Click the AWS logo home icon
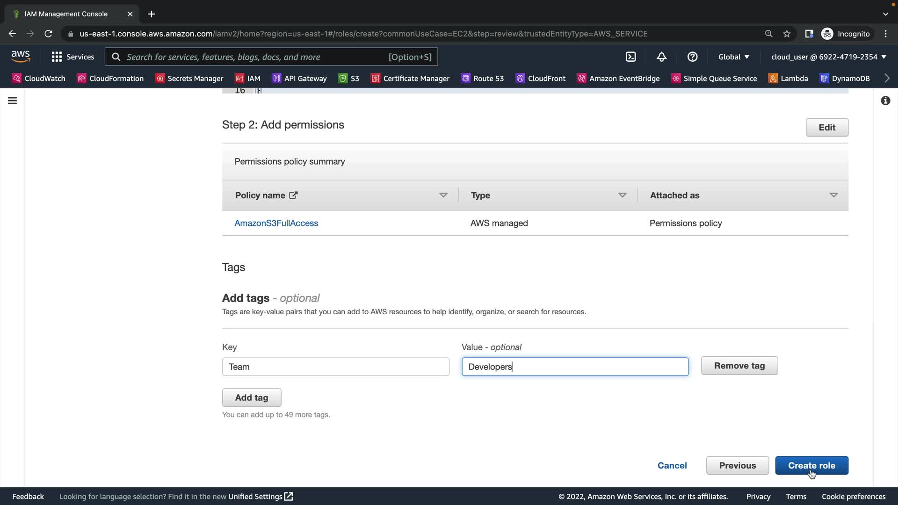The image size is (898, 505). coord(21,57)
